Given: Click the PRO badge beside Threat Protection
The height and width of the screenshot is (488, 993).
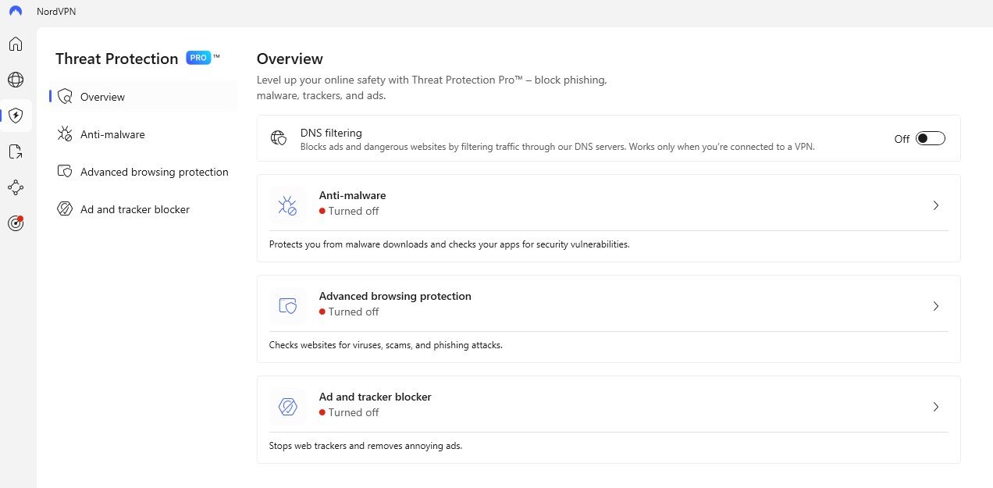Looking at the screenshot, I should click(198, 58).
